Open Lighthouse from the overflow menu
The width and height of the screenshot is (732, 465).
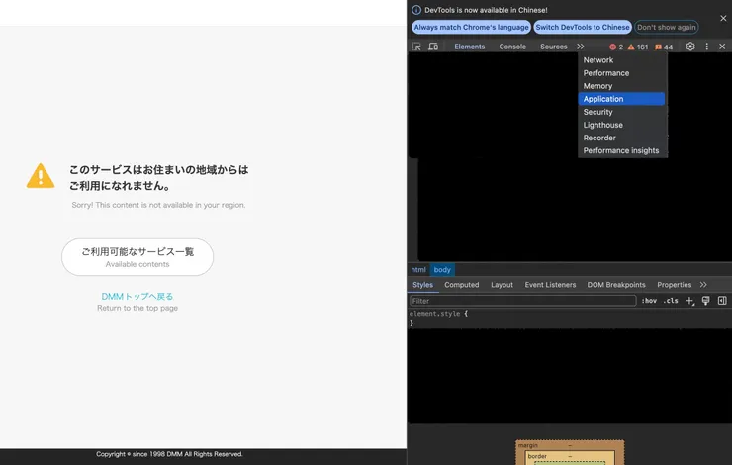tap(621, 125)
